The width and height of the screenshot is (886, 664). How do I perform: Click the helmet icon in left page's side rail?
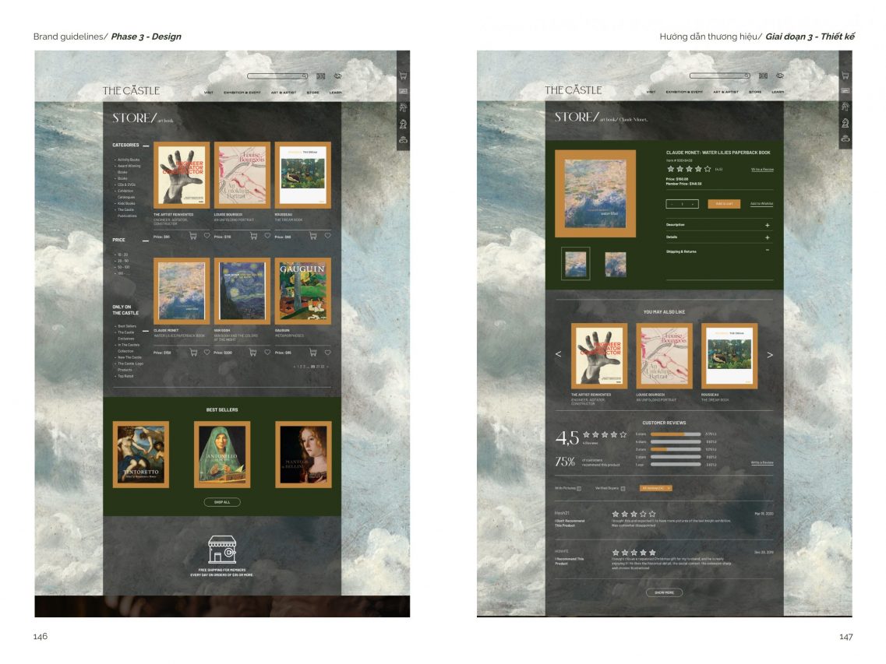(x=403, y=107)
